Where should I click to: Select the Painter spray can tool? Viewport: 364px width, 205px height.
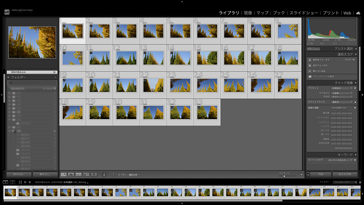[104, 174]
